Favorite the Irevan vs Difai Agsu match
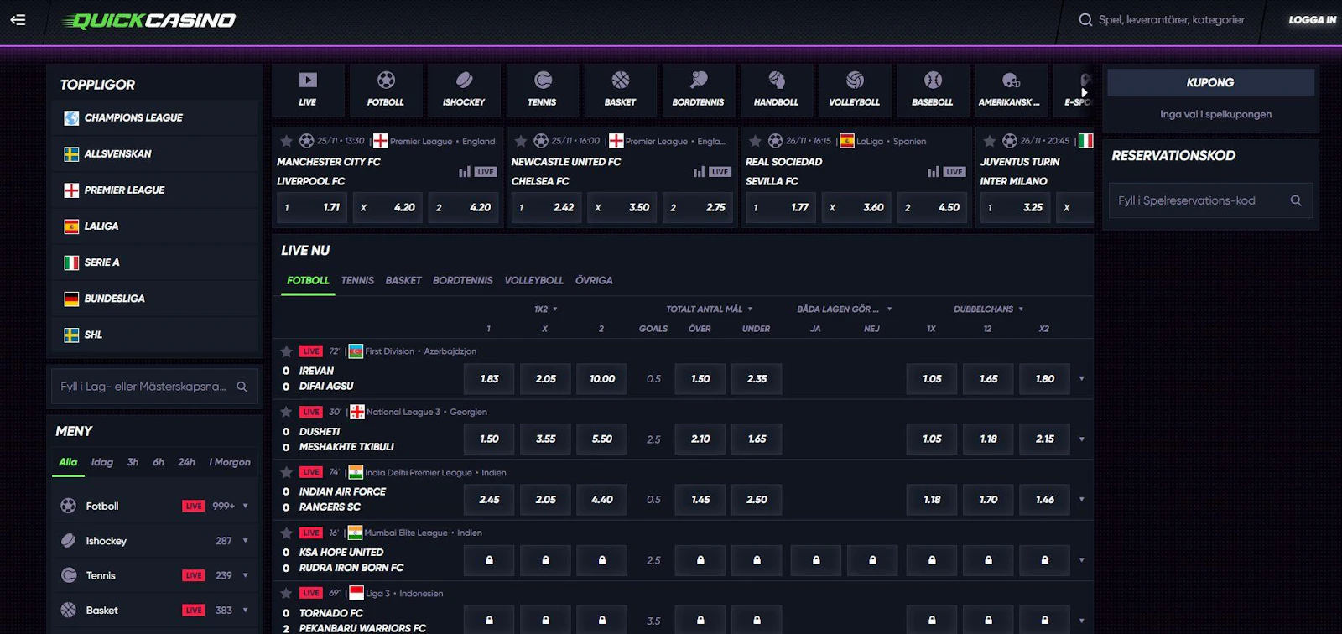Image resolution: width=1342 pixels, height=634 pixels. point(286,351)
